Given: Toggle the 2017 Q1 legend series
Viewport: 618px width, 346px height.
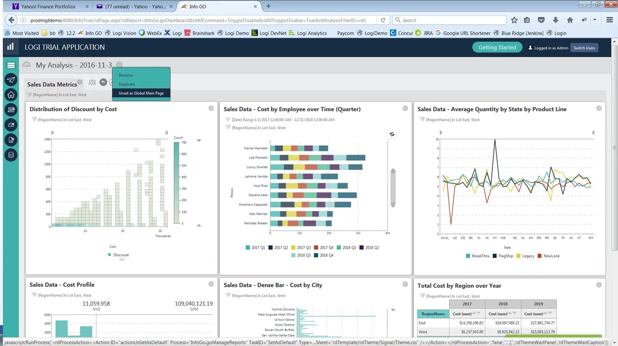Looking at the screenshot, I should point(255,248).
